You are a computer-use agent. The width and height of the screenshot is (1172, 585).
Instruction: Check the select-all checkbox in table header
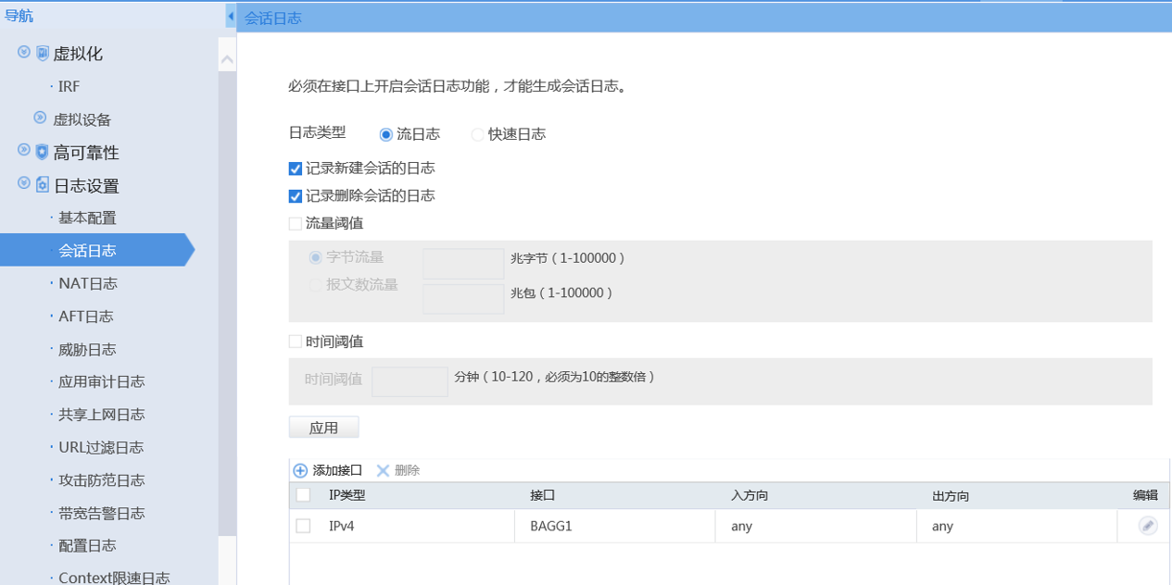click(303, 495)
